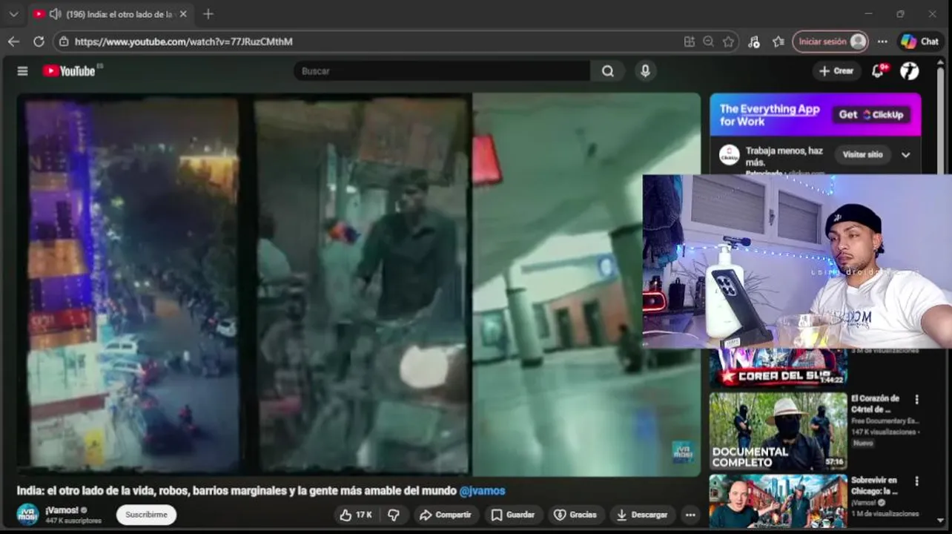Image resolution: width=952 pixels, height=534 pixels.
Task: Open options for El Corazón de Cártel video
Action: (916, 400)
